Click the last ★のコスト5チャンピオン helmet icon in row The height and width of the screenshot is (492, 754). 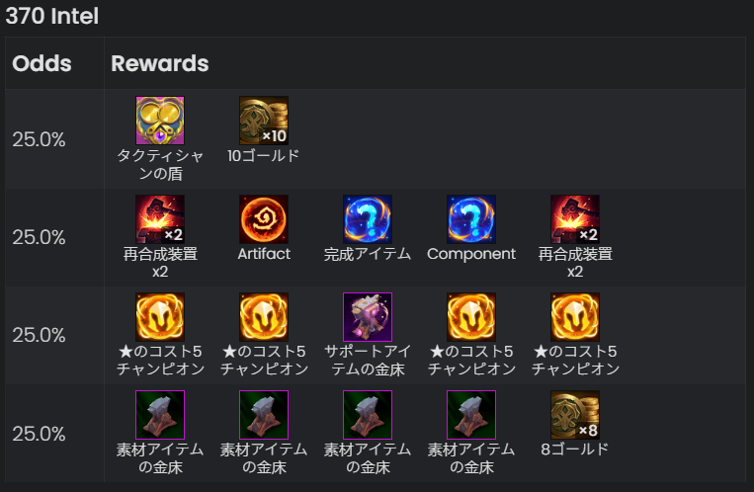pyautogui.click(x=575, y=317)
